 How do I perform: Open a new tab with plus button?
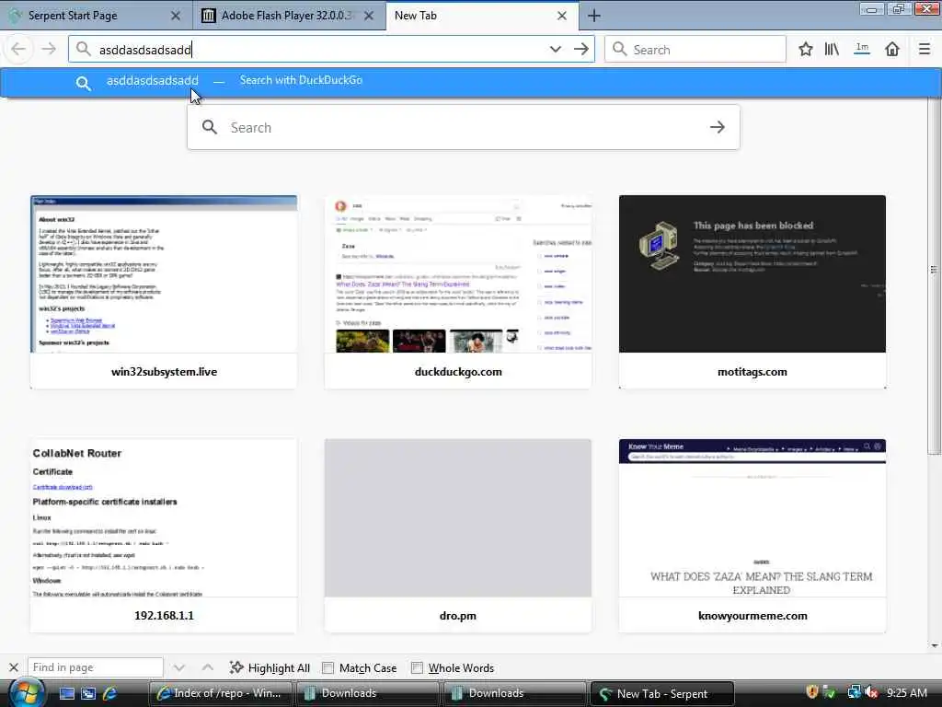594,17
